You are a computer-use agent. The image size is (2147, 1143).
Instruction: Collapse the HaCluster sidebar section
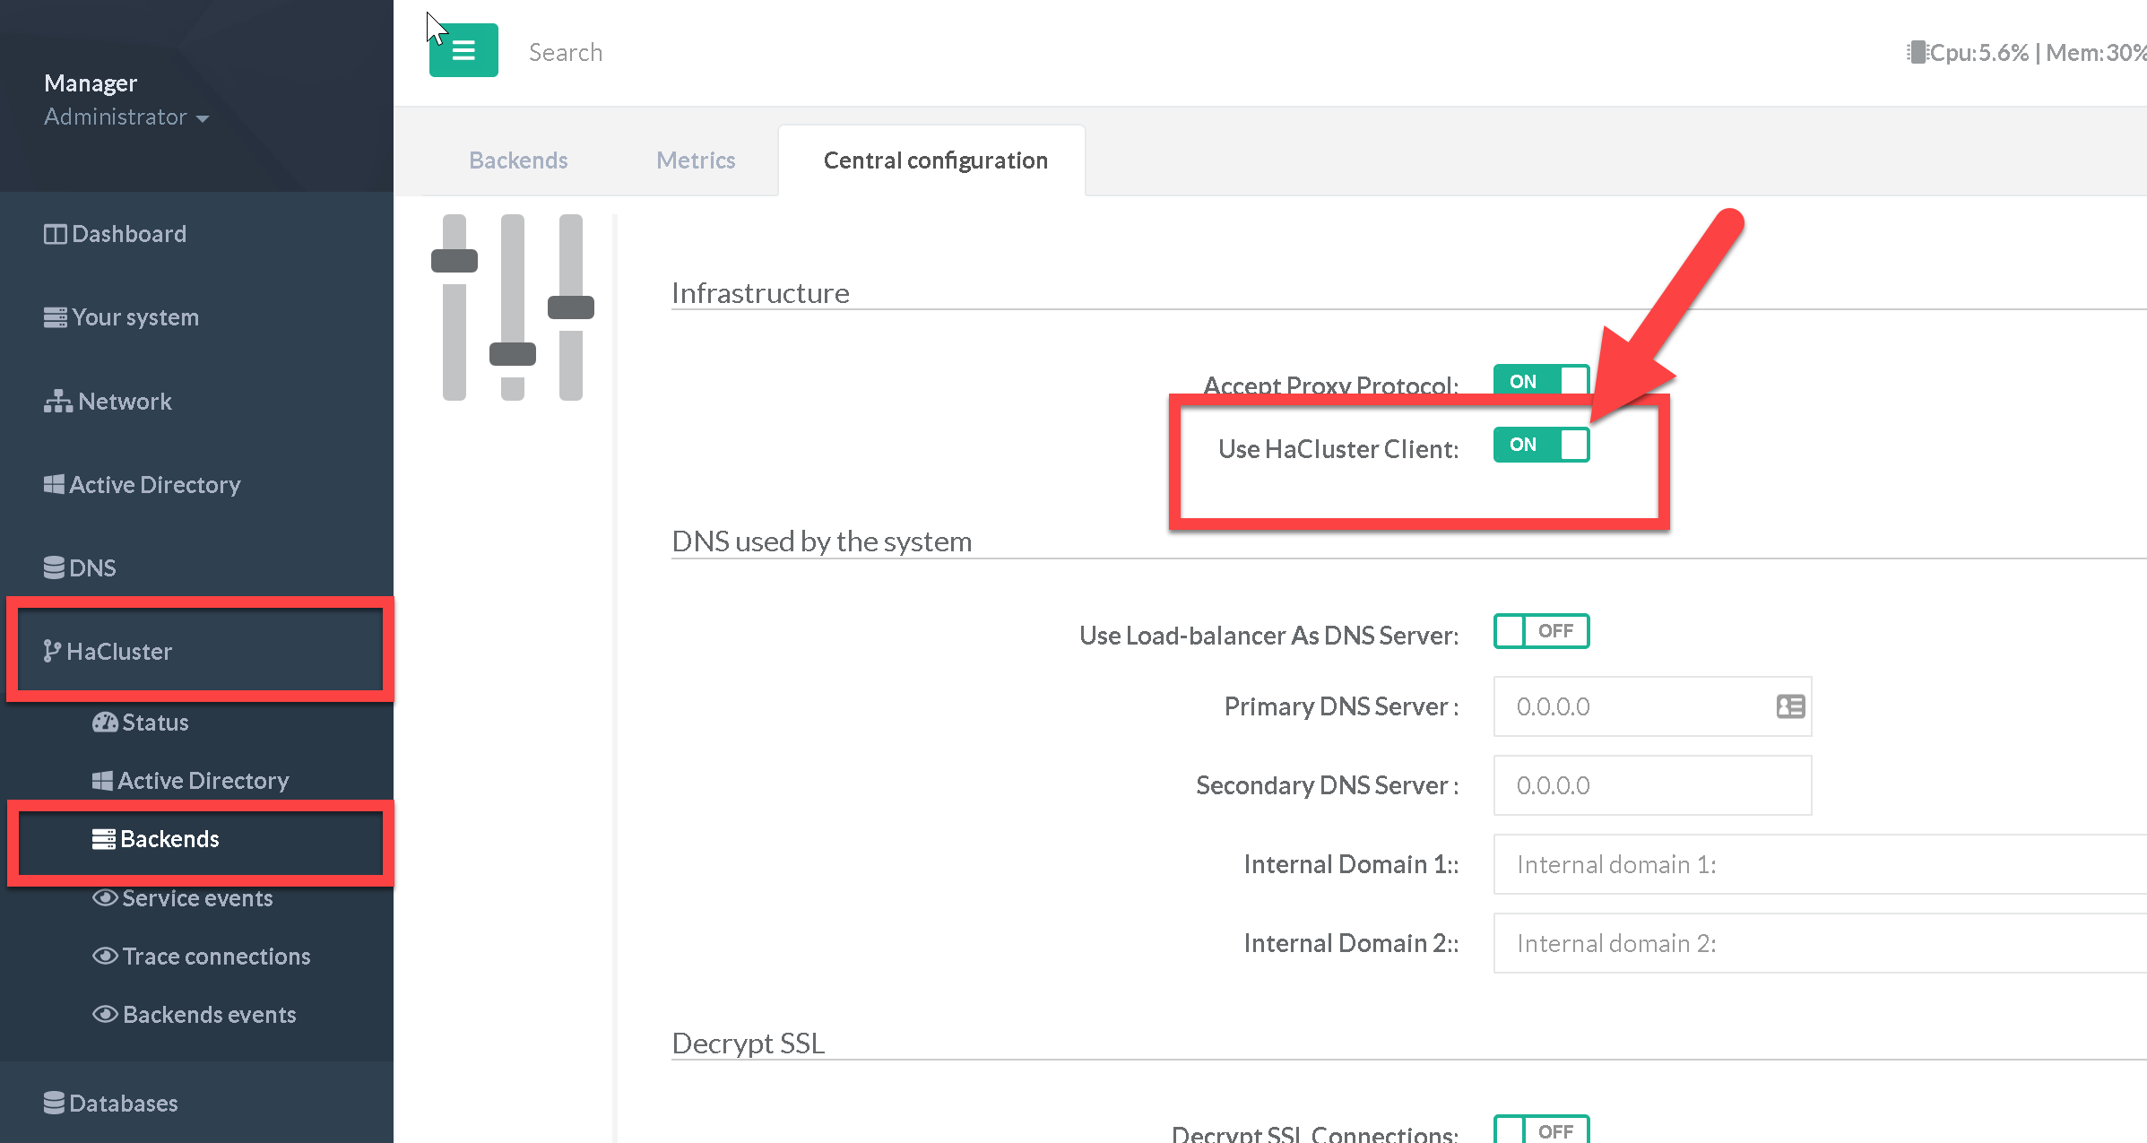pyautogui.click(x=118, y=652)
